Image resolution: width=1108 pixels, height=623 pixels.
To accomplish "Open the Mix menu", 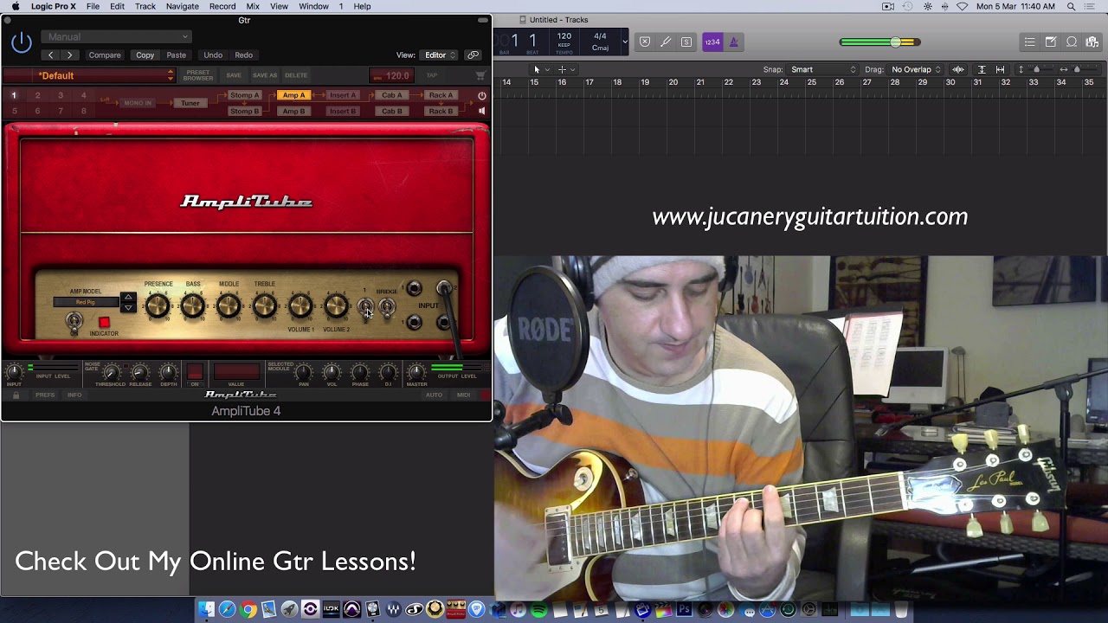I will tap(253, 6).
